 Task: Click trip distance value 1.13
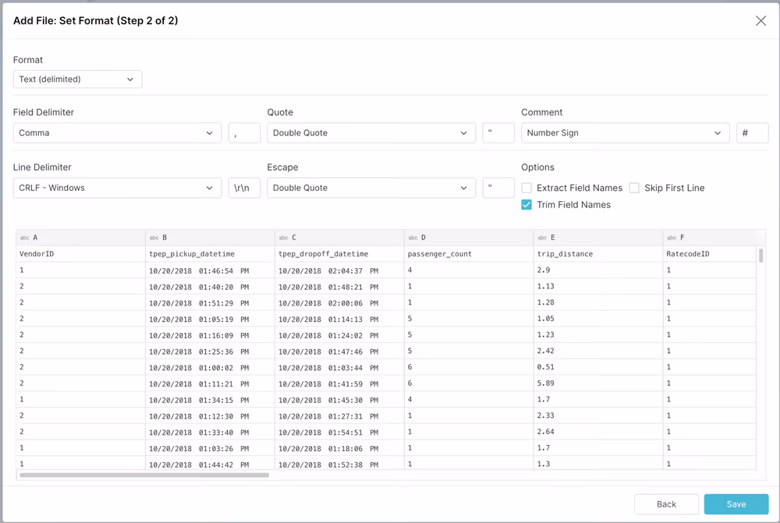pyautogui.click(x=545, y=286)
